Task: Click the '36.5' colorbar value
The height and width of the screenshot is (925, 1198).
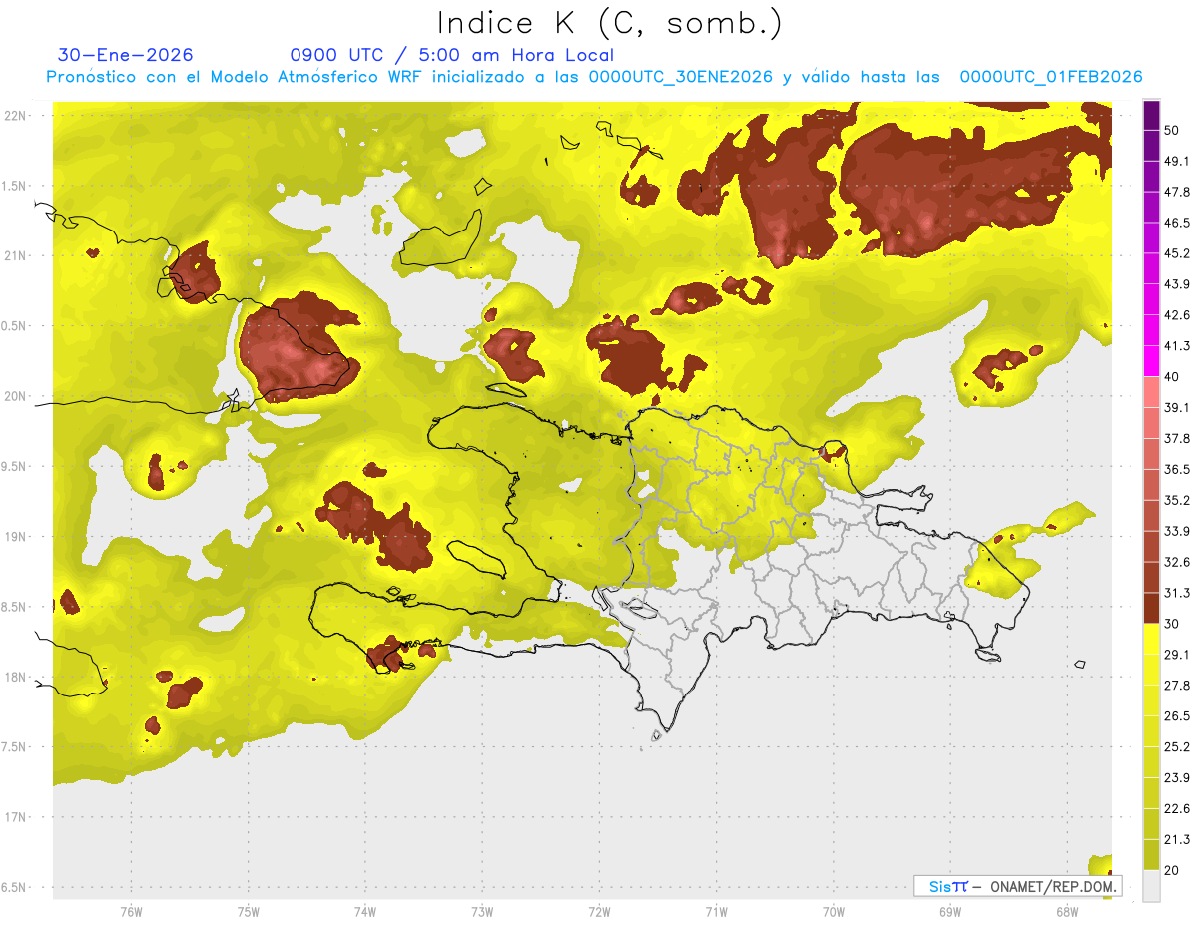Action: [1177, 469]
